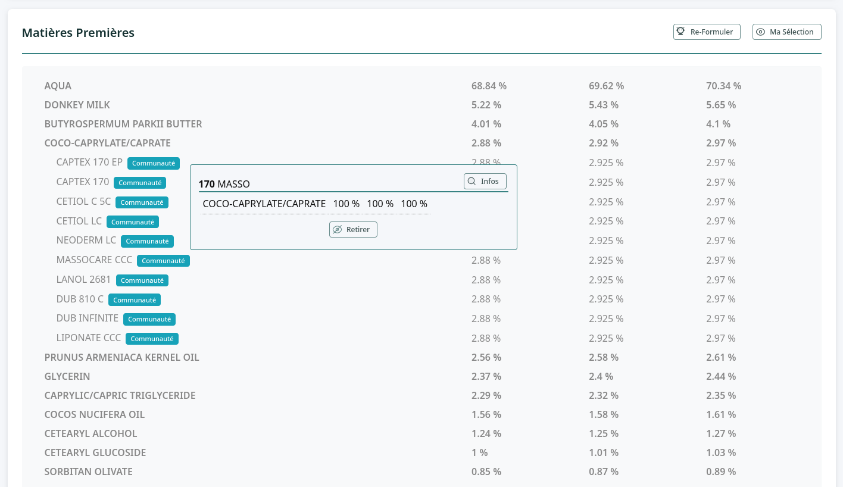Viewport: 843px width, 487px height.
Task: Expand COCOS NUCIFERA OIL ingredient
Action: point(95,414)
